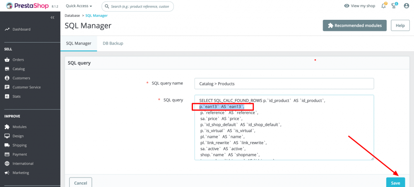This screenshot has width=414, height=187.
Task: Open the Help button
Action: click(400, 26)
